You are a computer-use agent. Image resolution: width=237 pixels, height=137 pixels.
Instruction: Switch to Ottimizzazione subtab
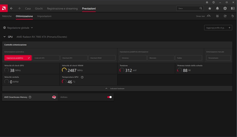24,16
